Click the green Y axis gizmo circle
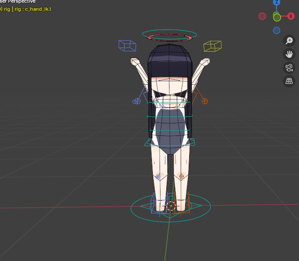The image size is (299, 261). coord(277,17)
